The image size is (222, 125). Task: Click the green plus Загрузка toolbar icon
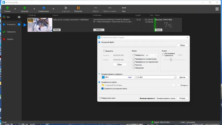[25, 8]
